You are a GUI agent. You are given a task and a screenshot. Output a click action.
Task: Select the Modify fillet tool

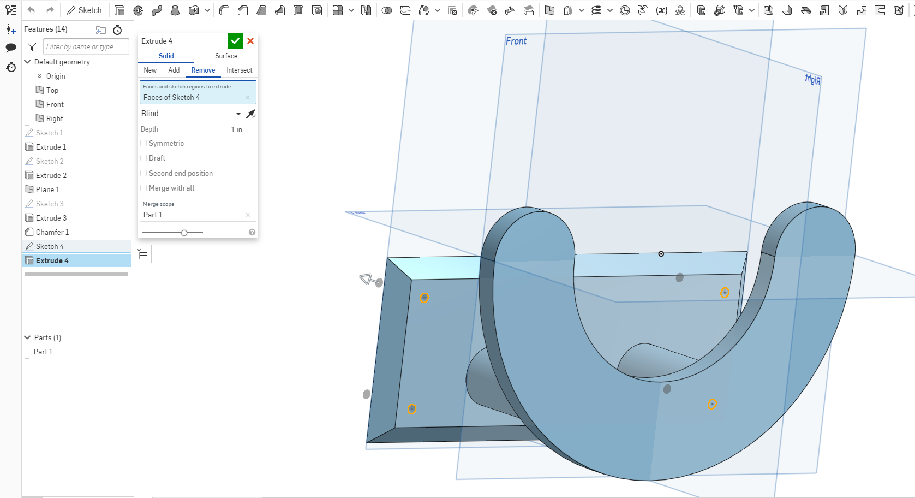[473, 10]
